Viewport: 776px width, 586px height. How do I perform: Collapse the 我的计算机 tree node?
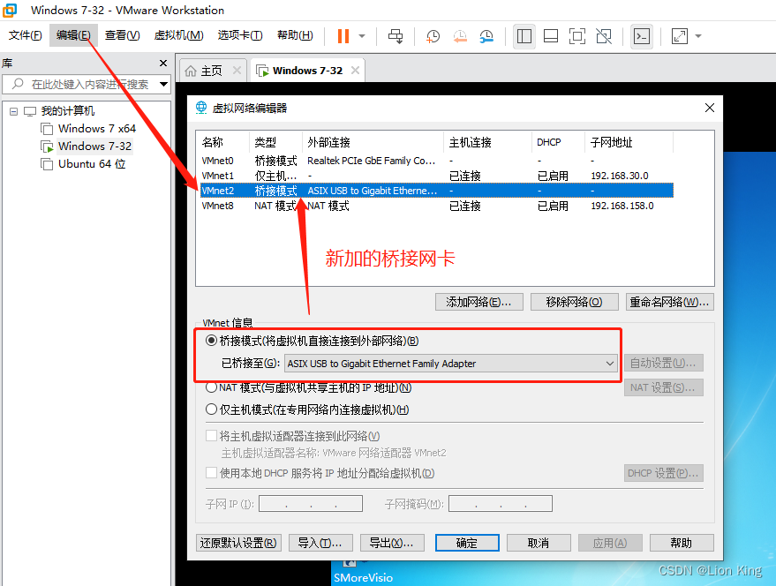pyautogui.click(x=14, y=111)
